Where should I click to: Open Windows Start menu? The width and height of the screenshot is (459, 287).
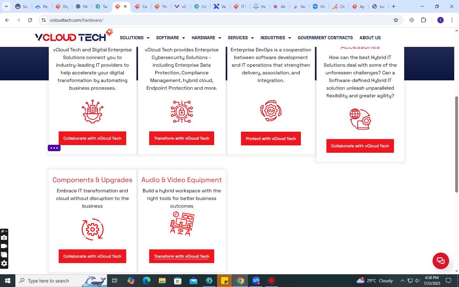click(x=8, y=281)
